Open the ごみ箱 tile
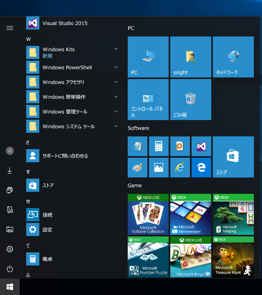 click(x=191, y=100)
